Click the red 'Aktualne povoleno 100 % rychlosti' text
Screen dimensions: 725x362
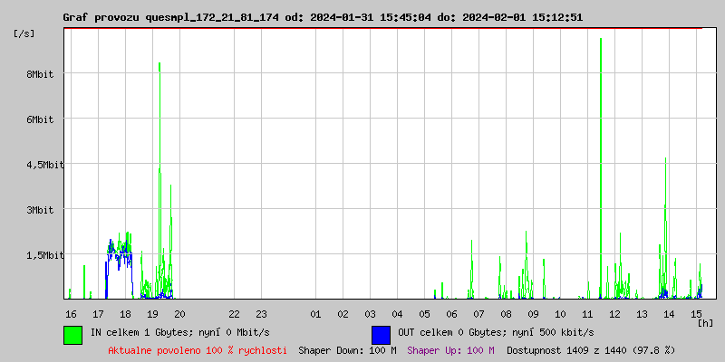click(x=198, y=349)
